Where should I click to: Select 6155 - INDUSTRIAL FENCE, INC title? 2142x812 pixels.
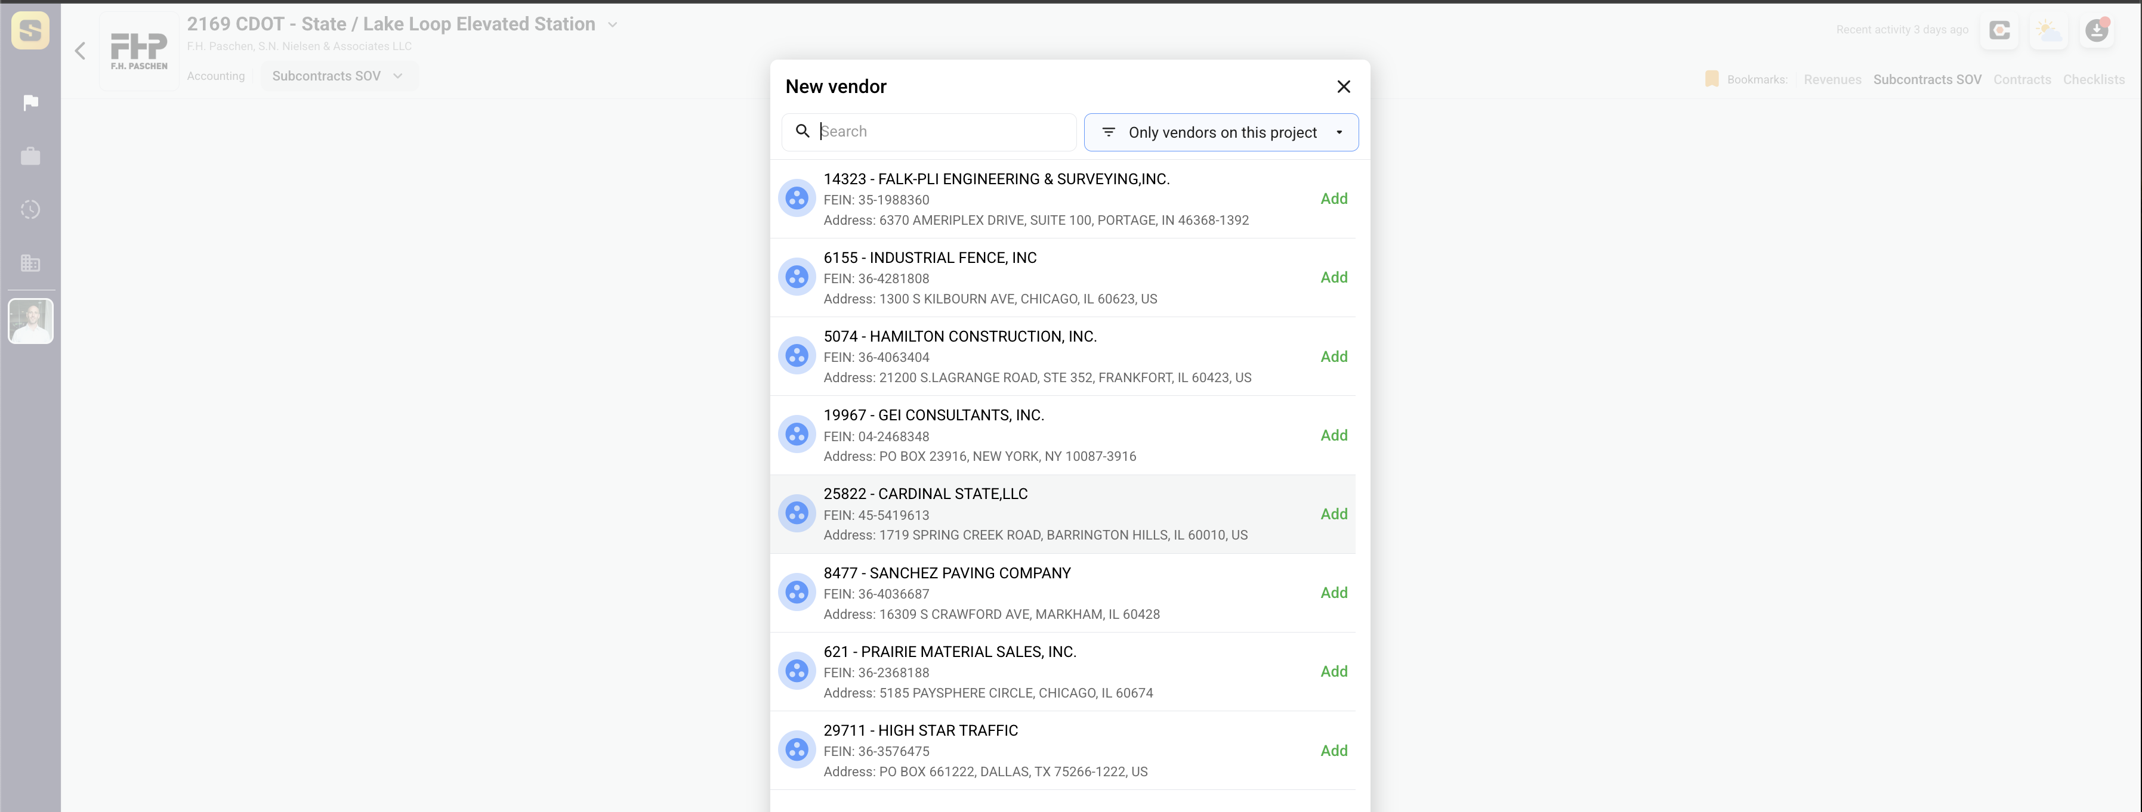[930, 258]
